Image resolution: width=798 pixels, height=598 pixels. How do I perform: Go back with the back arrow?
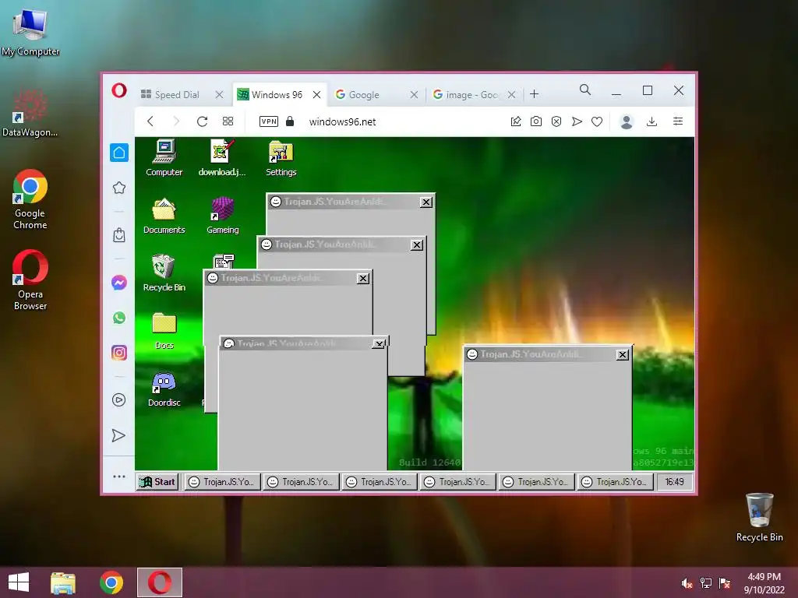click(150, 121)
